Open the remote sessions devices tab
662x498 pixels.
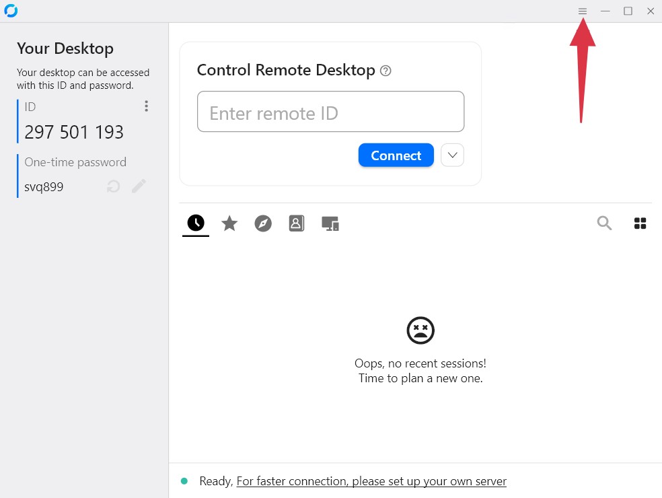(x=330, y=223)
